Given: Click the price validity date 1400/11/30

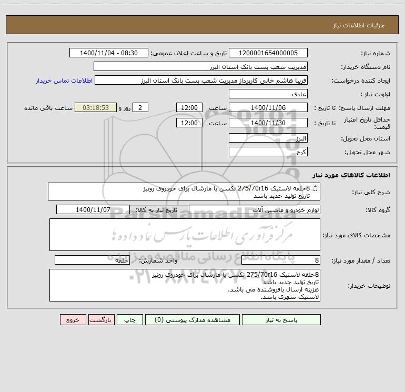Looking at the screenshot, I should (268, 123).
